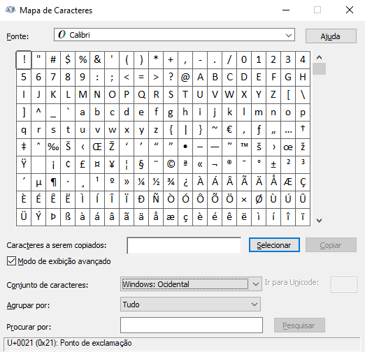The image size is (365, 352).
Task: Uncheck Modo de exibição avançado checkbox
Action: 11,261
